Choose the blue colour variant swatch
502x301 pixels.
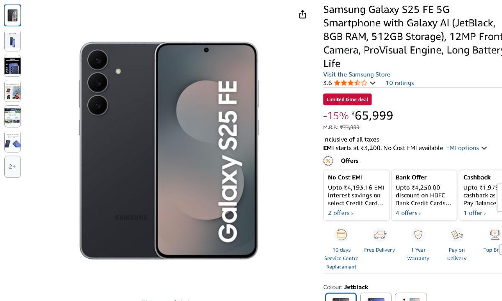tap(376, 297)
